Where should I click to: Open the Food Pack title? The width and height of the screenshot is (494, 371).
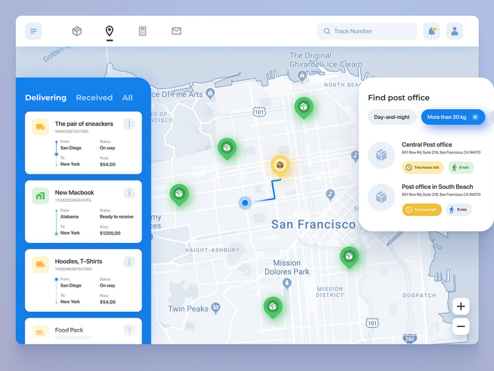pos(69,330)
